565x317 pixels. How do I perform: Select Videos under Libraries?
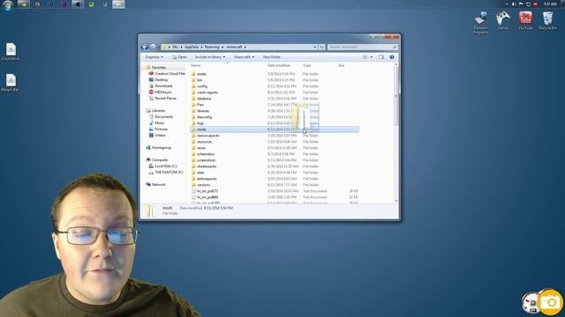tap(157, 135)
